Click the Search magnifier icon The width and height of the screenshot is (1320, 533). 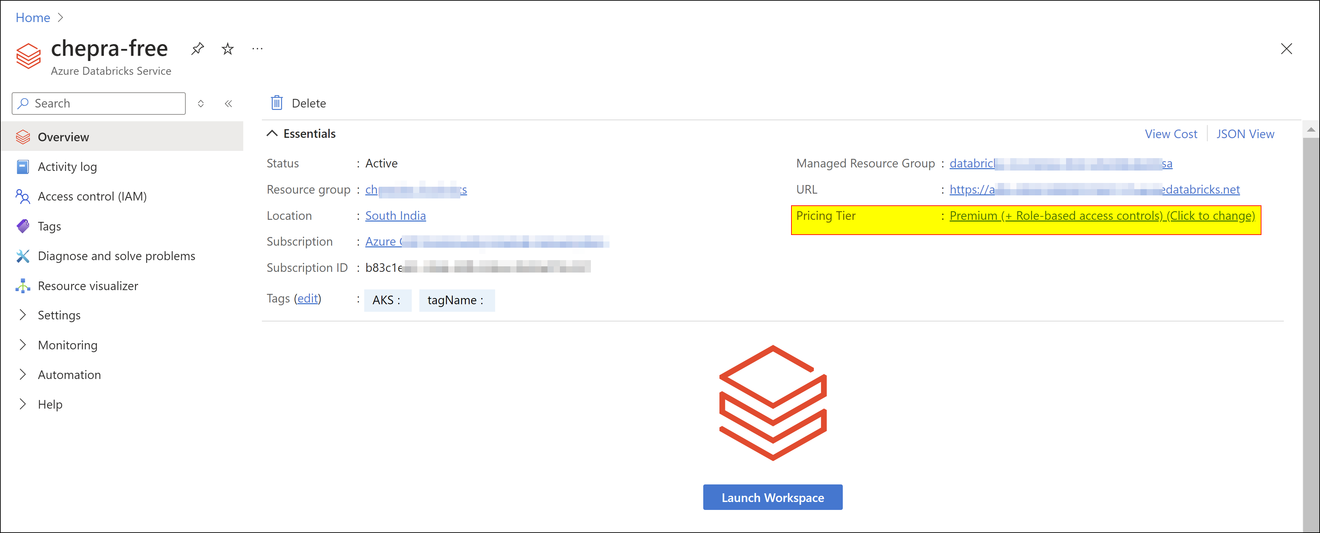tap(23, 103)
